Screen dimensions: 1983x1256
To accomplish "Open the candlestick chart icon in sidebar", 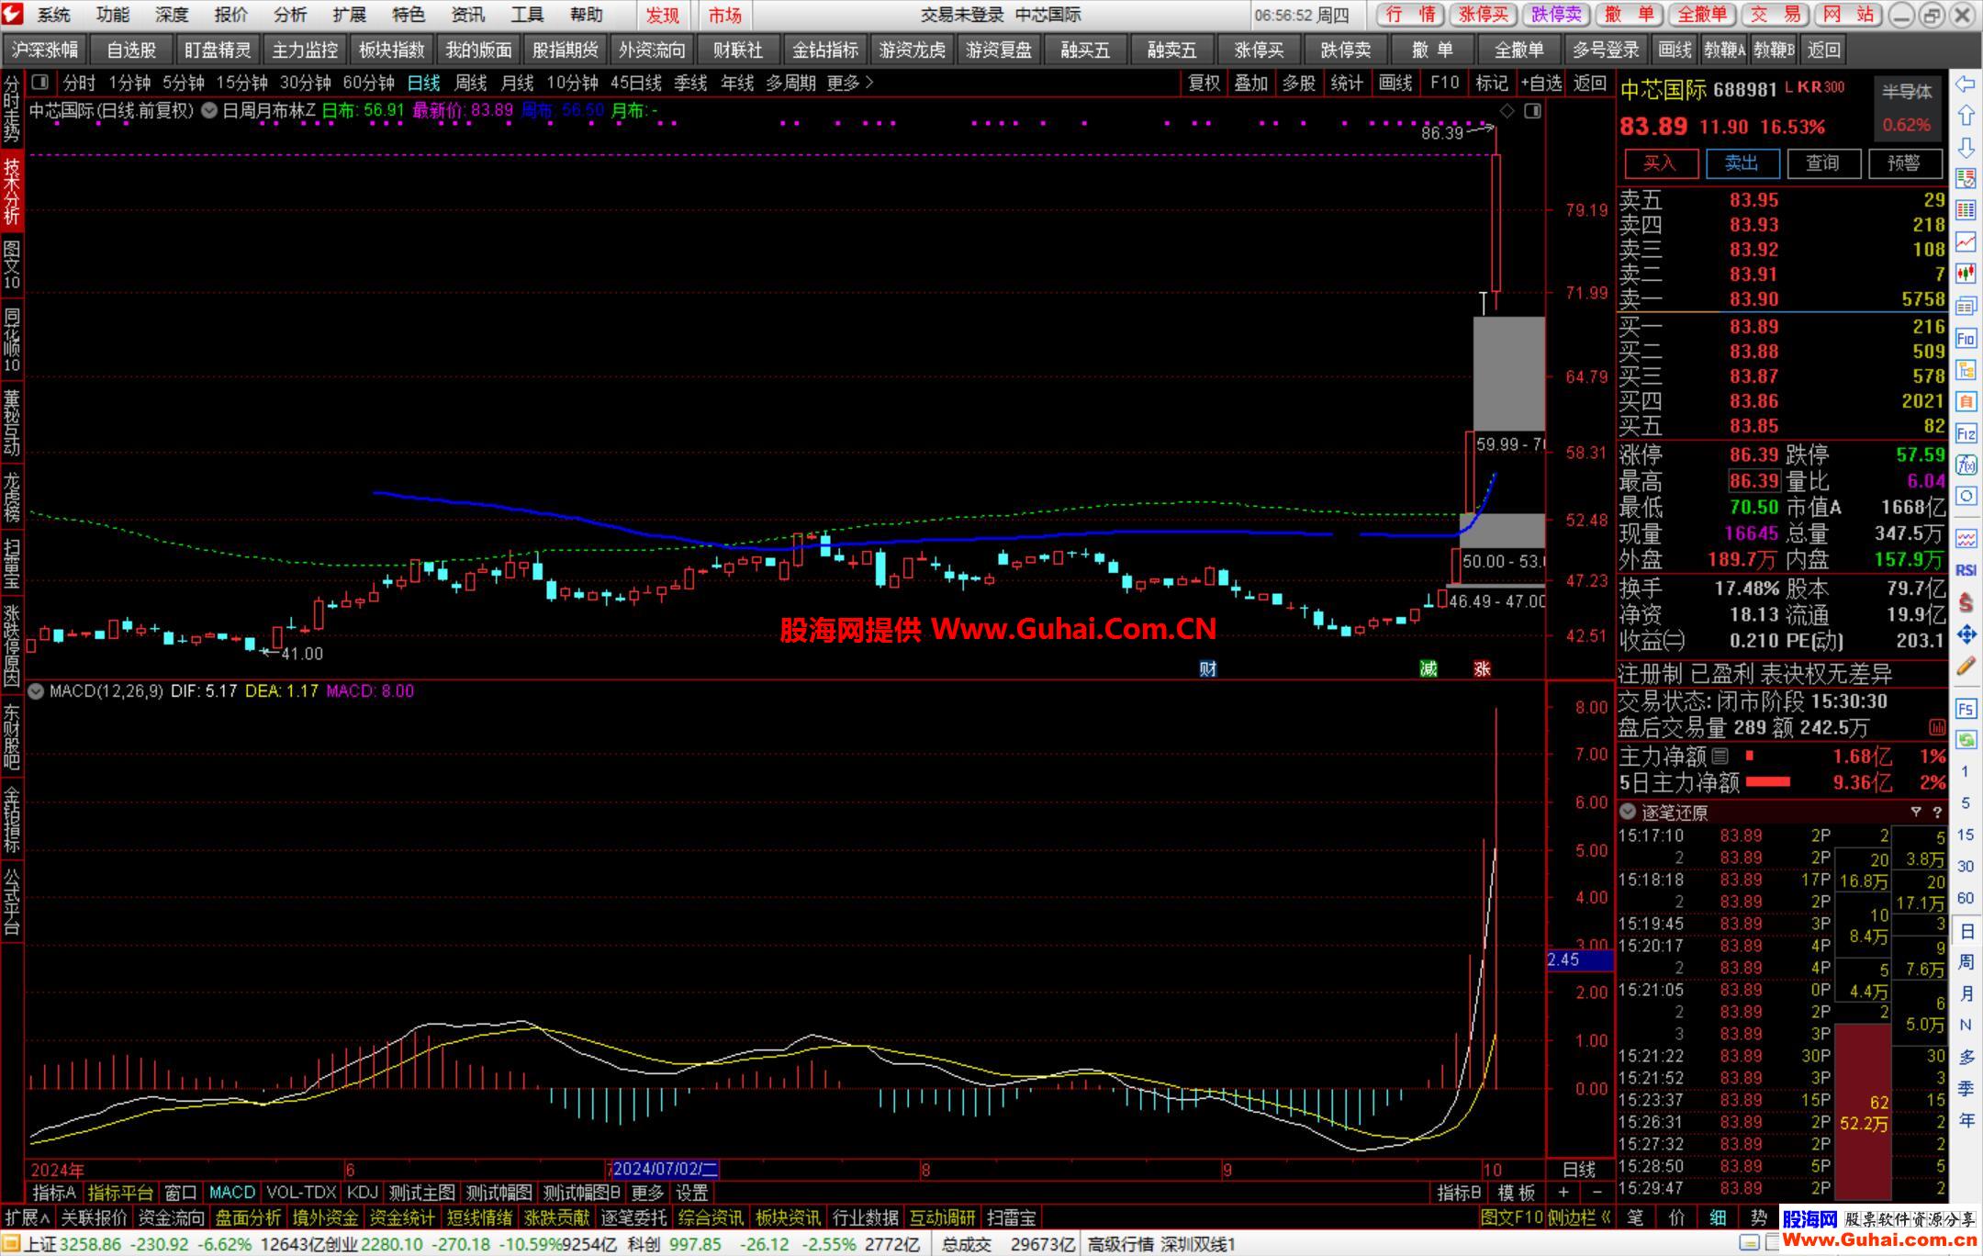I will (x=1966, y=273).
